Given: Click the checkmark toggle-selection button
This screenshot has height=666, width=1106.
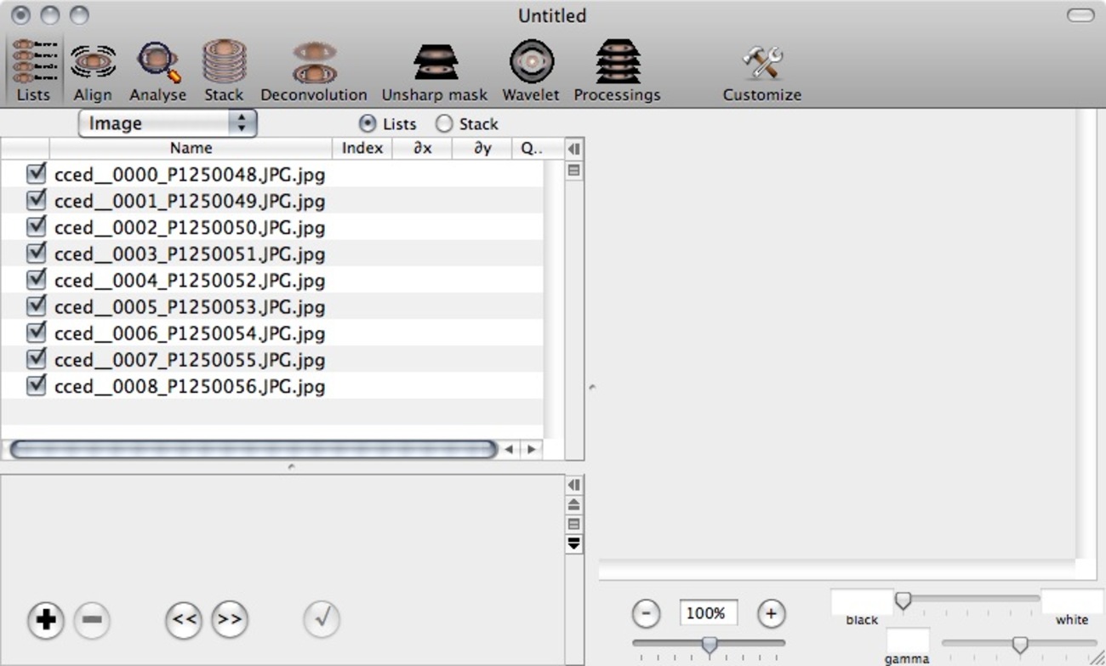Looking at the screenshot, I should click(x=322, y=620).
